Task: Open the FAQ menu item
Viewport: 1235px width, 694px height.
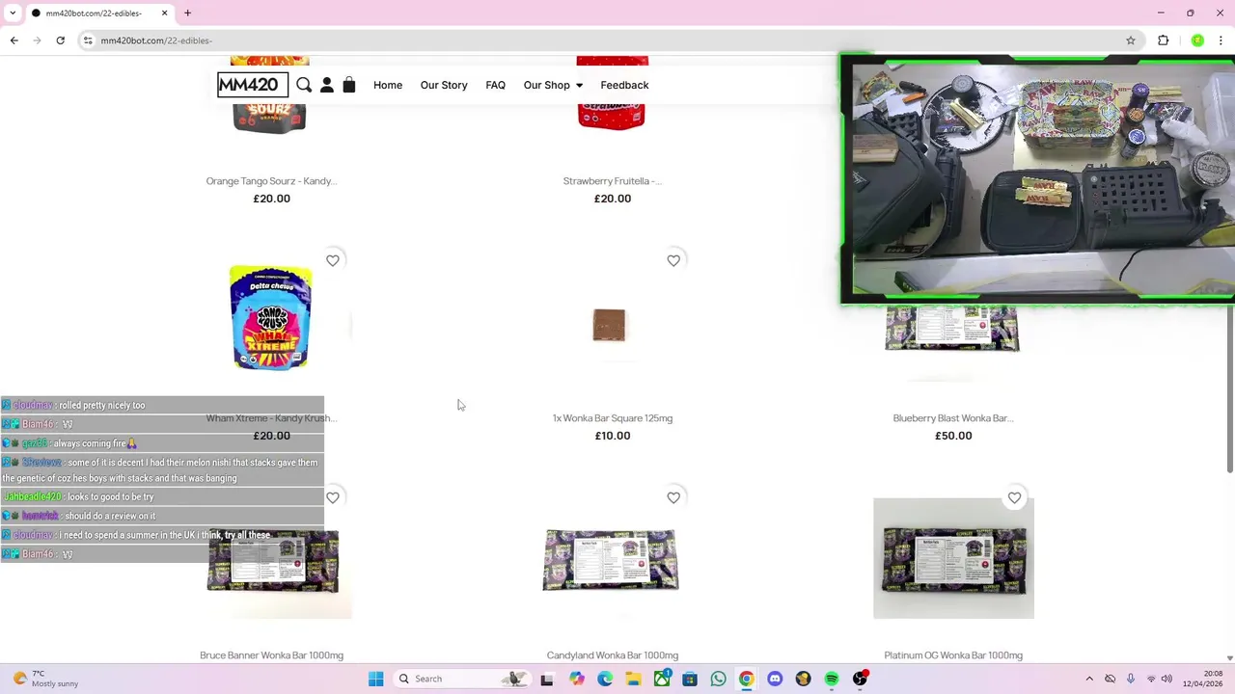Action: [x=495, y=85]
